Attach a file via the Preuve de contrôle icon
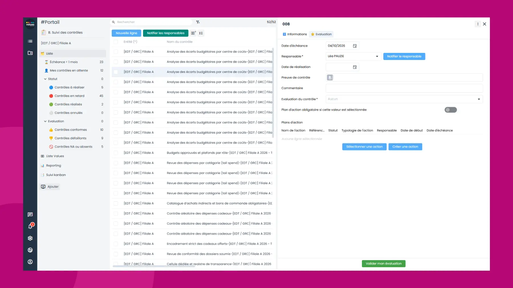 330,77
